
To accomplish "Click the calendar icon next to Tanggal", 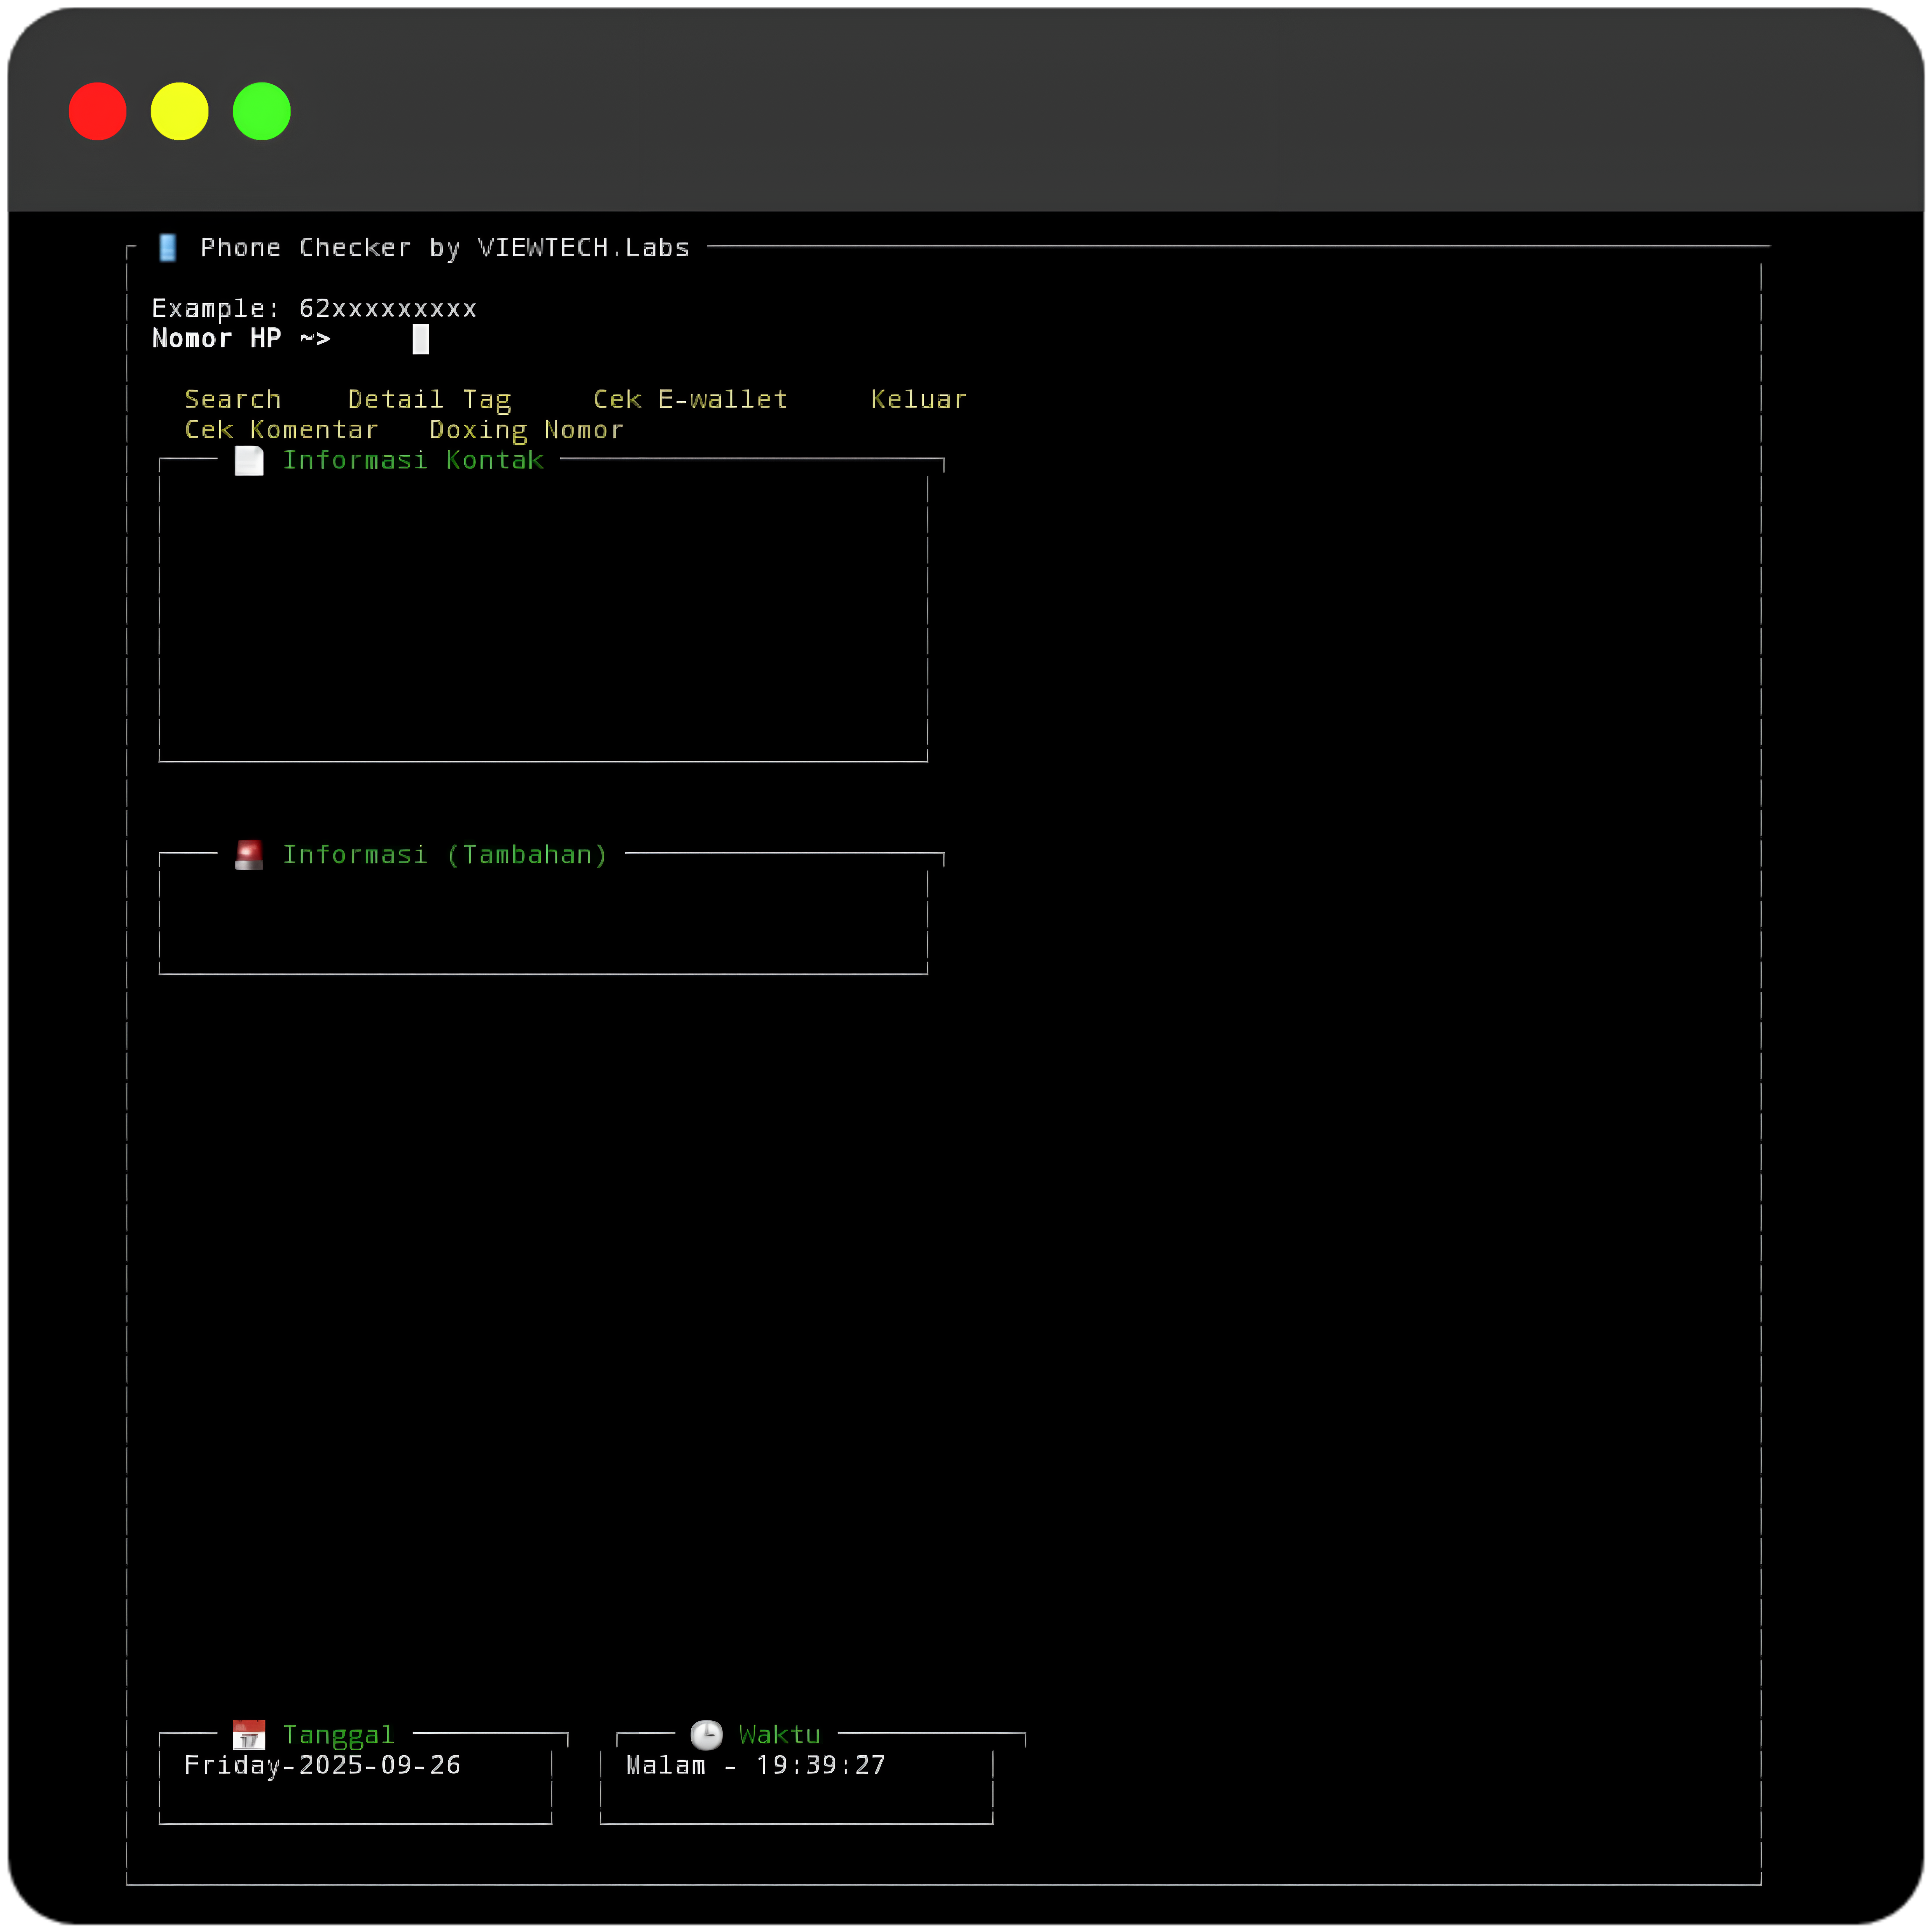I will tap(249, 1735).
